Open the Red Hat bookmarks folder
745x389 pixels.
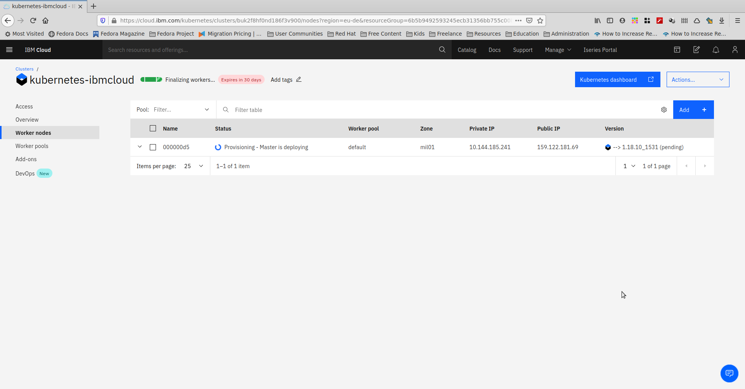coord(341,34)
